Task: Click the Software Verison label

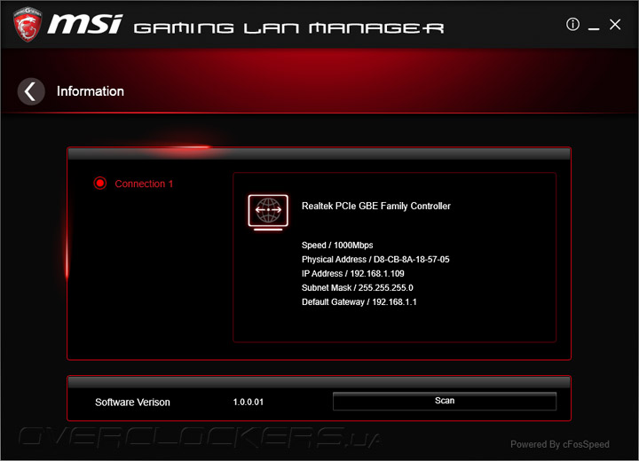Action: coord(132,402)
